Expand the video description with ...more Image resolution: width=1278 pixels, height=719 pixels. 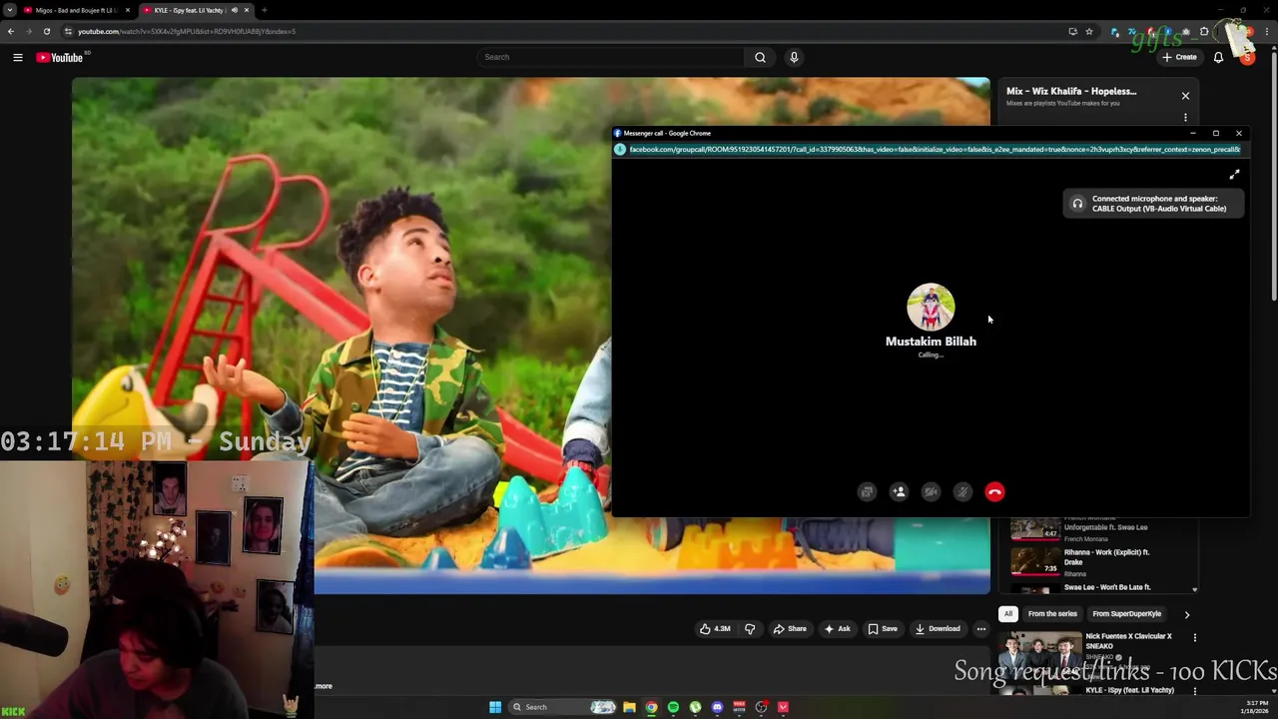pyautogui.click(x=323, y=686)
